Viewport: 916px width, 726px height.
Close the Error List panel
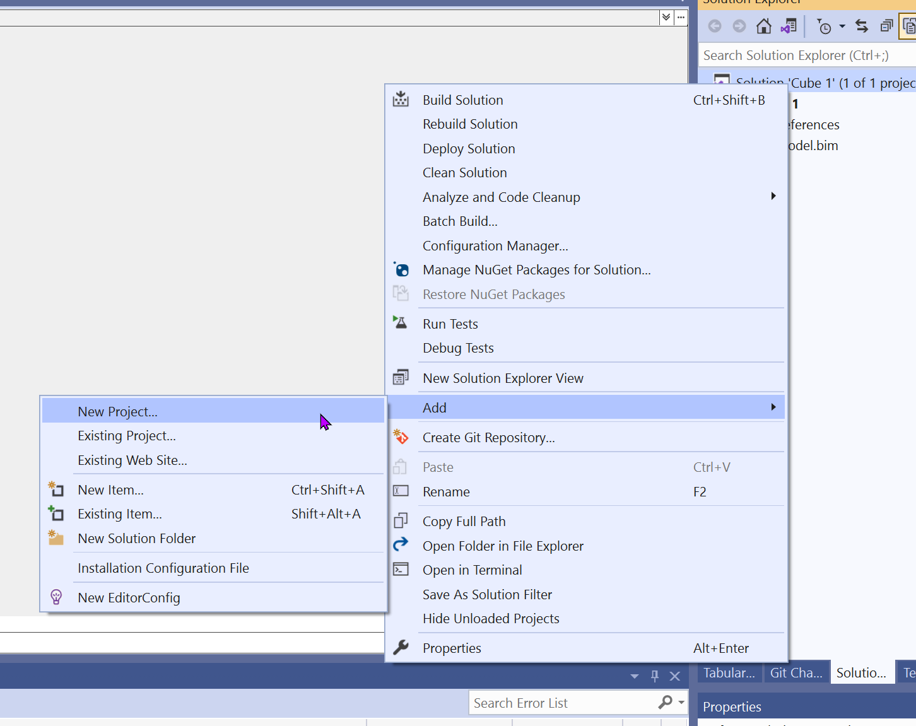pos(675,676)
